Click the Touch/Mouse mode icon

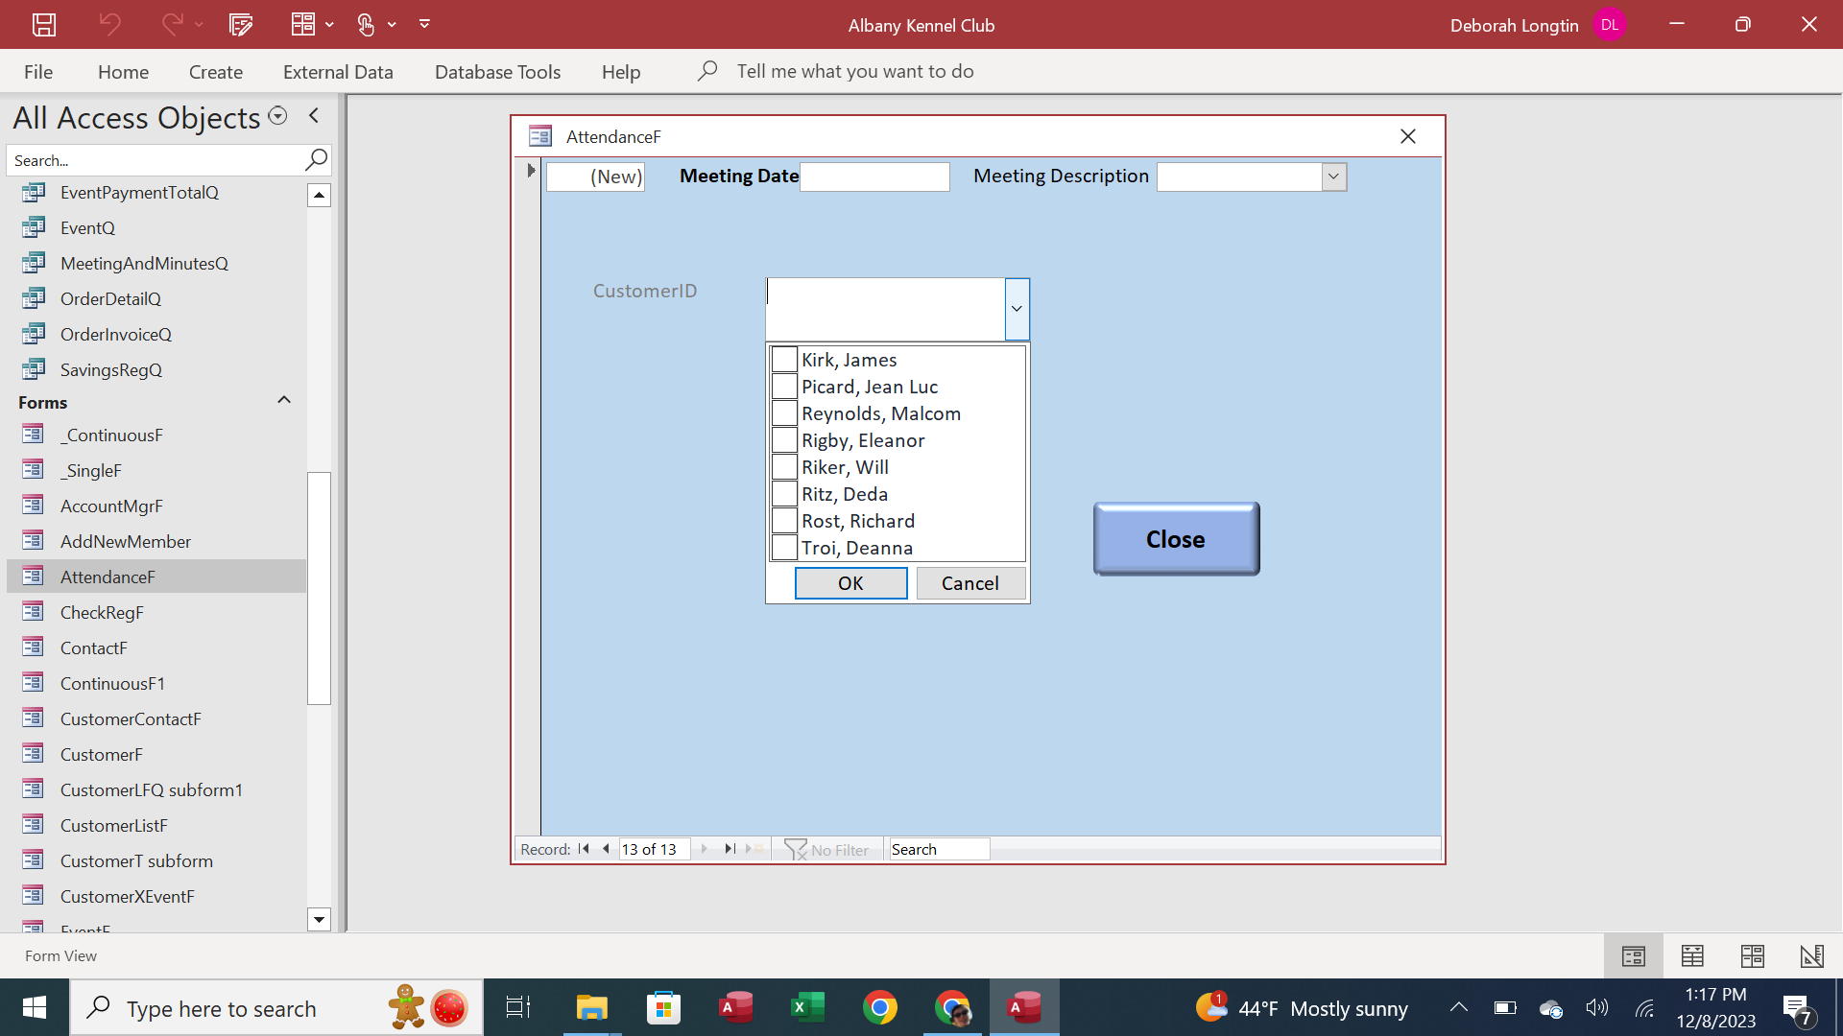pos(366,25)
